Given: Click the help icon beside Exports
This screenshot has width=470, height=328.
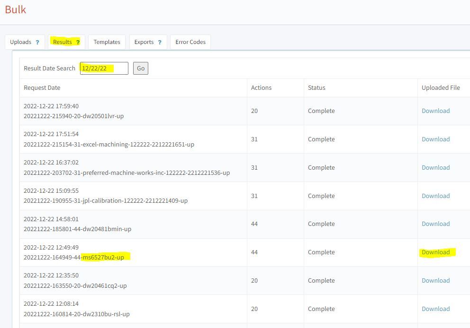Looking at the screenshot, I should (x=160, y=42).
